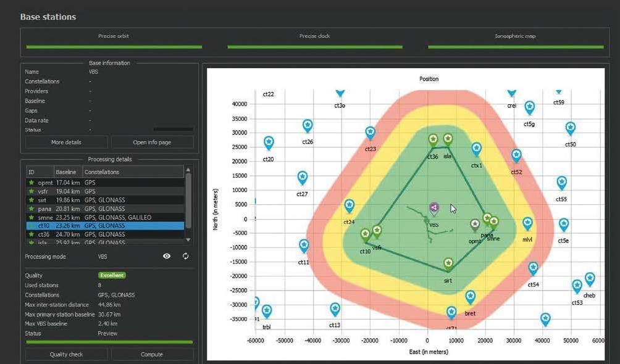Toggle the star beside sirt station row
The height and width of the screenshot is (364, 620).
[31, 201]
